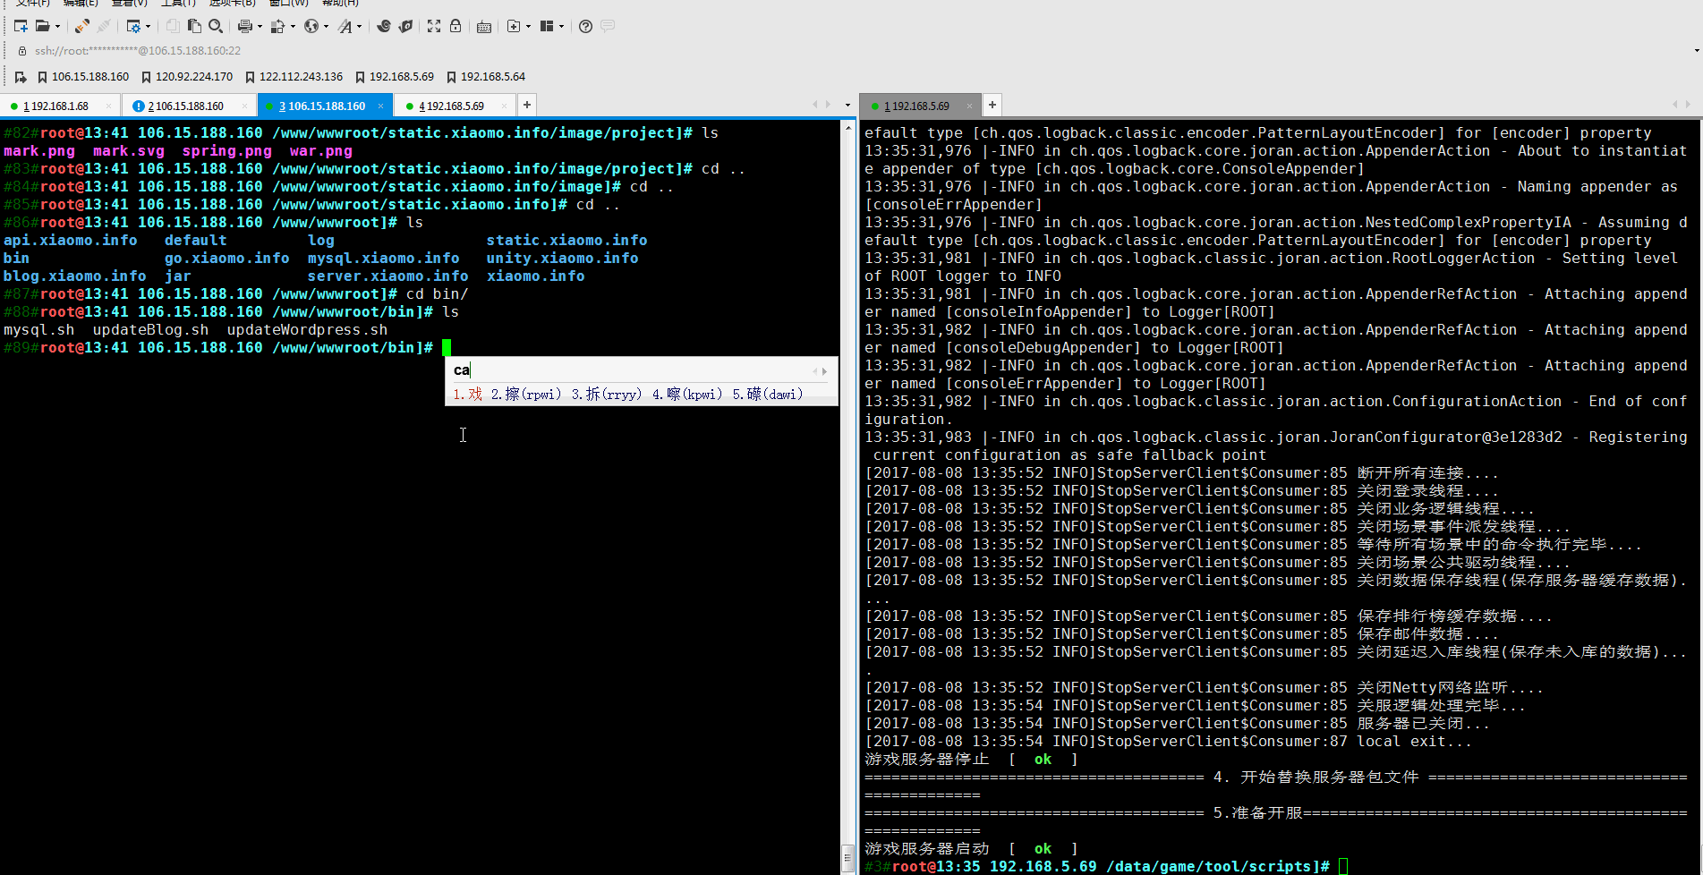1703x875 pixels.
Task: Click the address bar lock icon
Action: tap(22, 51)
